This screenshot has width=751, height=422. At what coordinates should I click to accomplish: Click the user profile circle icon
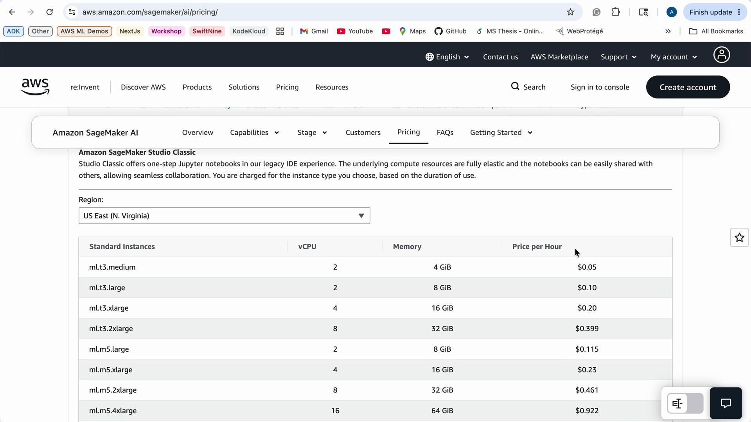click(721, 55)
